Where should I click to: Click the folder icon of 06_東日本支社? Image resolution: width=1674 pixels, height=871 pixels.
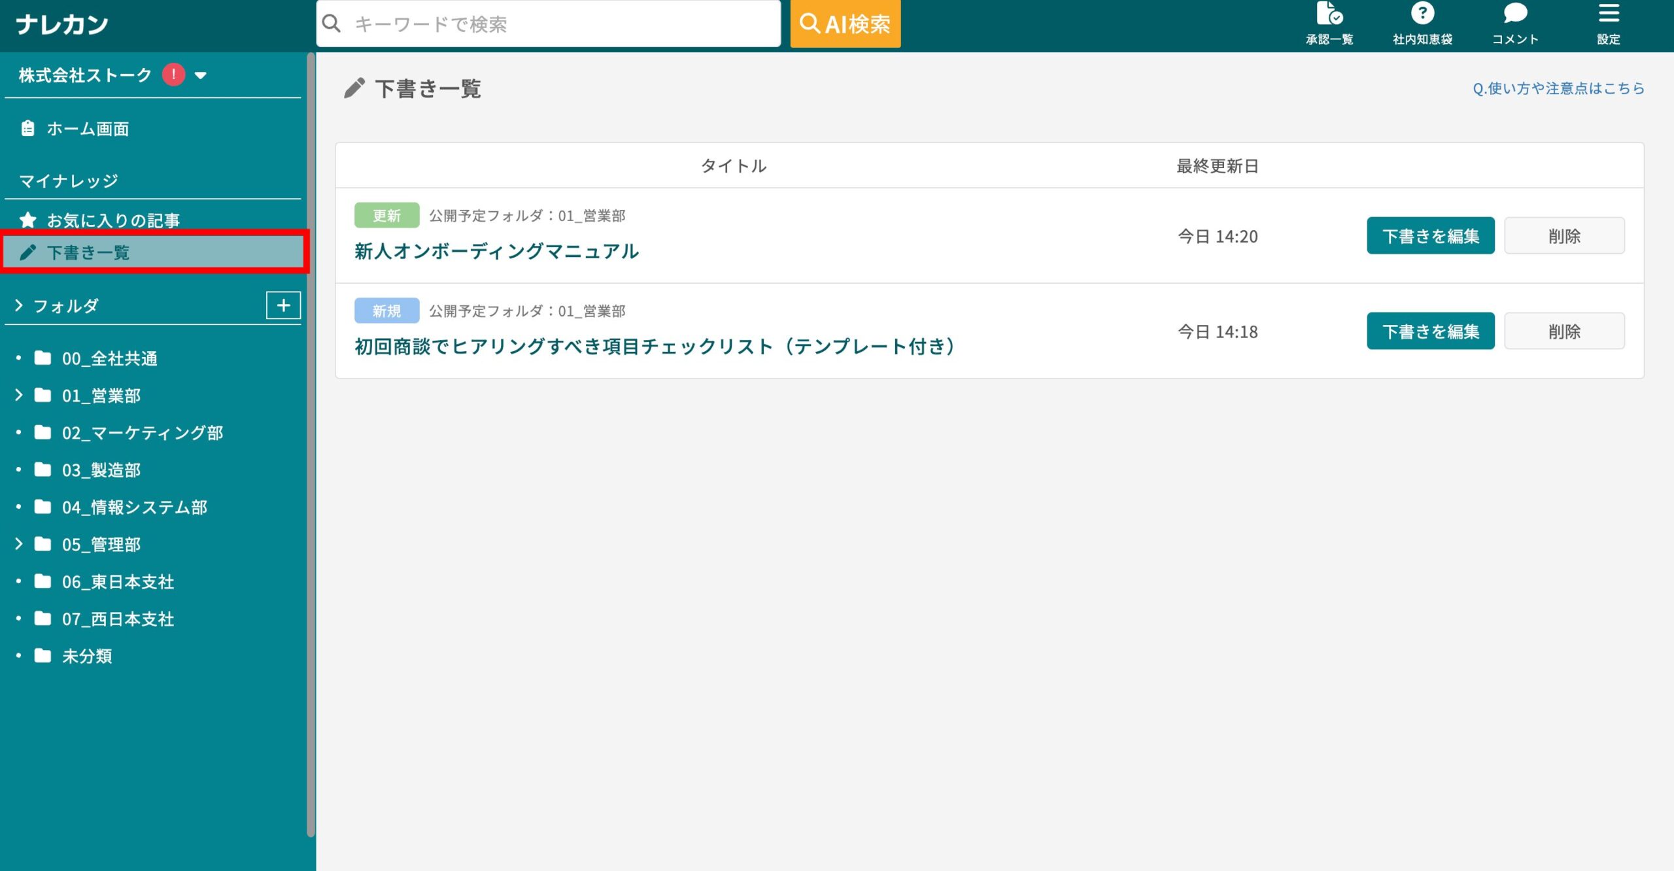click(43, 581)
